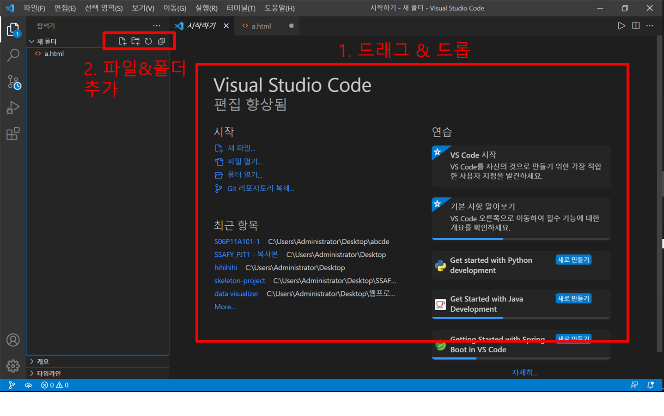
Task: Open the Explorer activity bar icon
Action: 13,30
